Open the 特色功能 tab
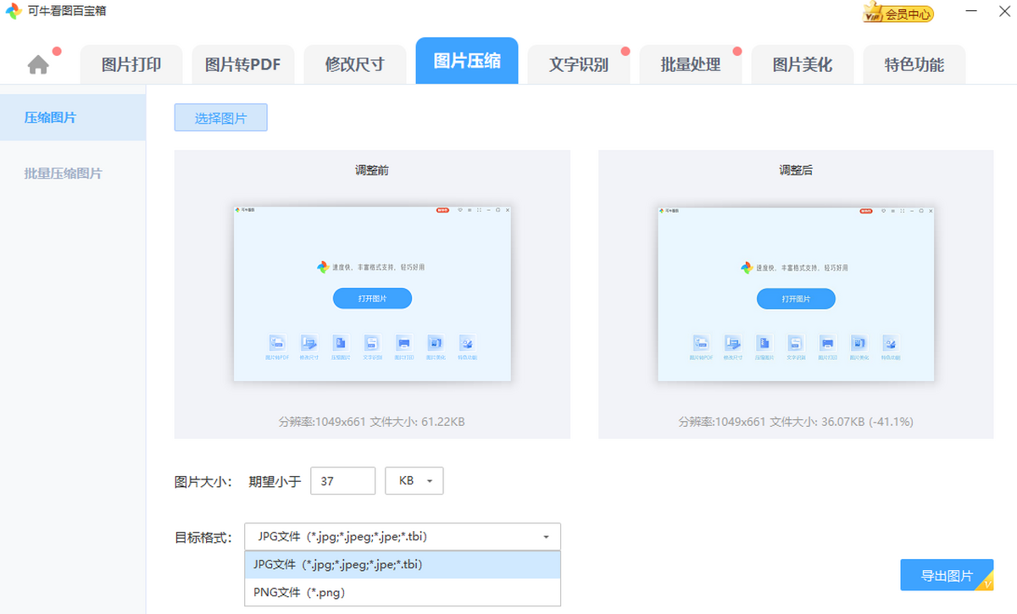The image size is (1017, 614). (914, 65)
